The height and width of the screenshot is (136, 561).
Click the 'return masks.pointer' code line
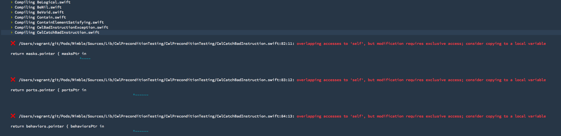coord(48,54)
